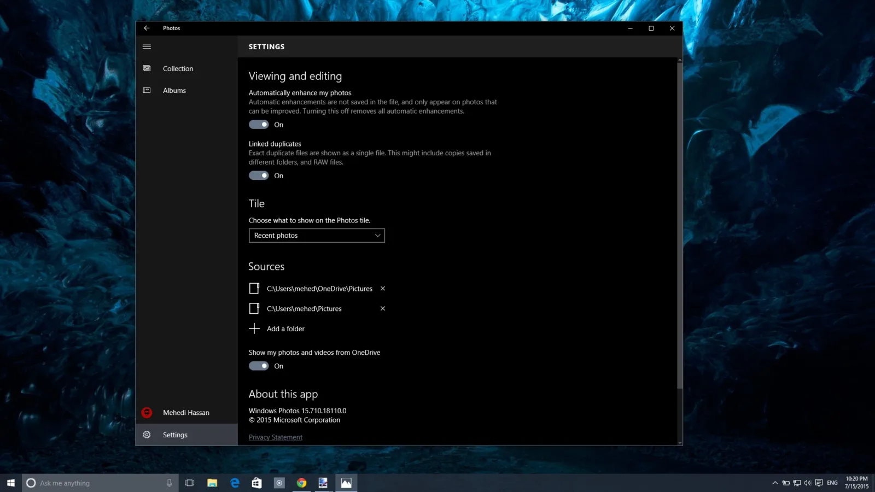
Task: Click the taskbar icon right of Chrome
Action: click(324, 483)
